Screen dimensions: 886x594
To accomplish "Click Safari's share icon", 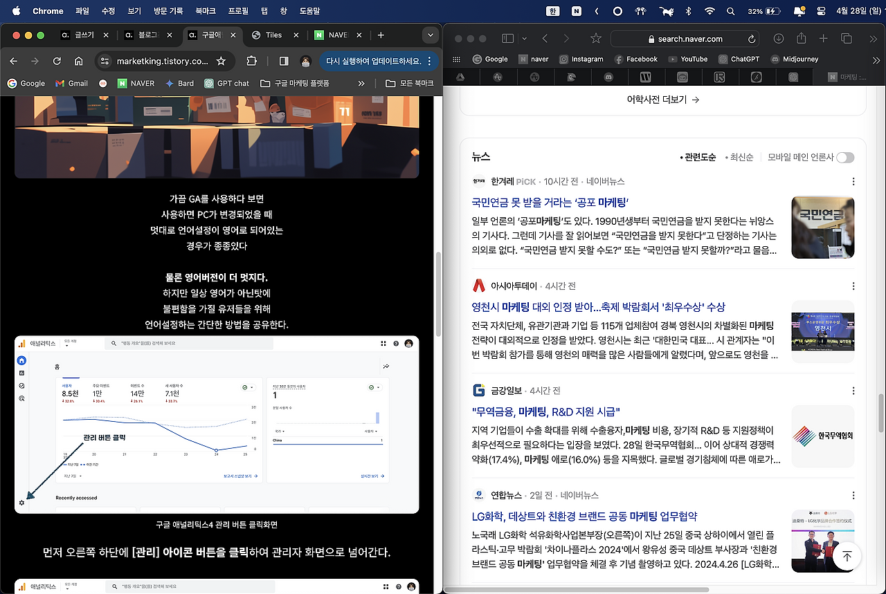I will 801,39.
